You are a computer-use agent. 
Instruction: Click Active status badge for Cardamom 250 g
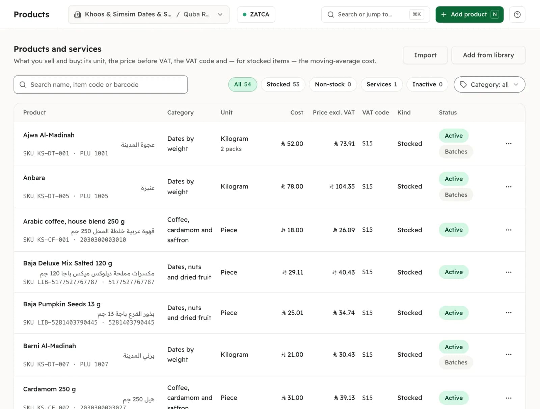454,398
